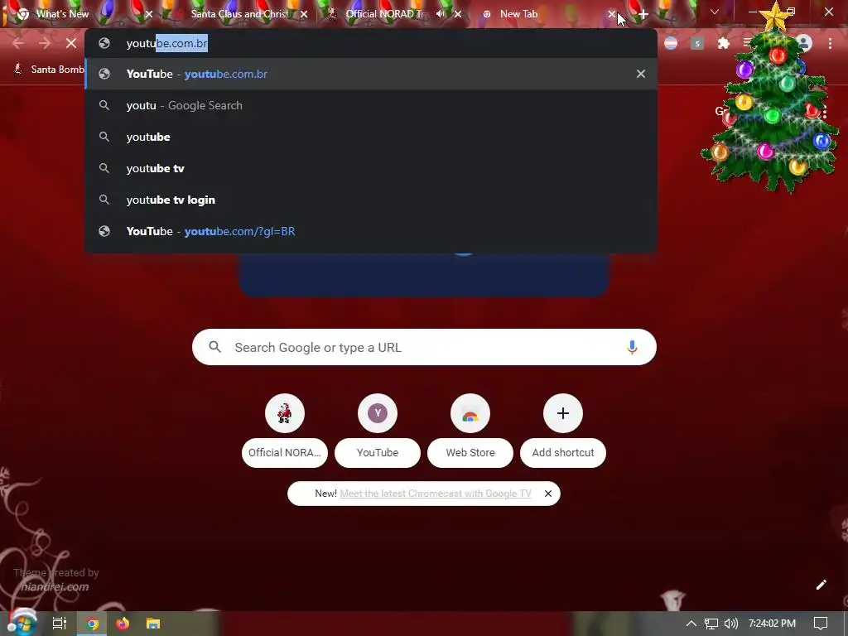
Task: Select the youtube.com/?gl=BR suggestion
Action: pyautogui.click(x=371, y=231)
